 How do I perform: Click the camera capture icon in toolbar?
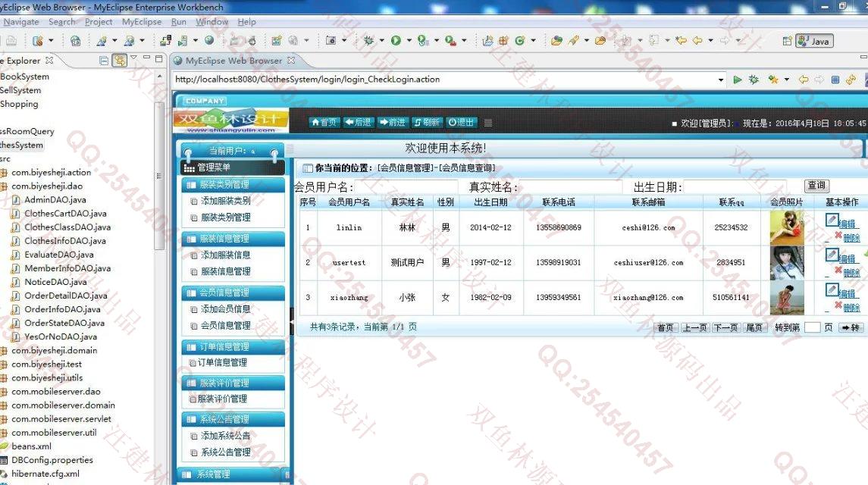tap(331, 40)
